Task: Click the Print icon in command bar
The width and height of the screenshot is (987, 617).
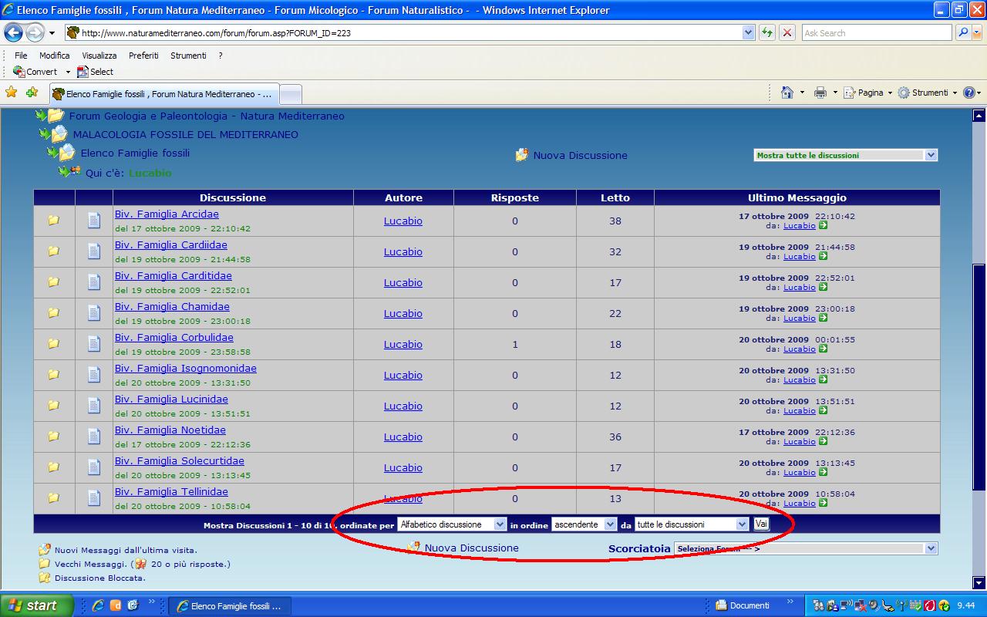Action: coord(820,93)
